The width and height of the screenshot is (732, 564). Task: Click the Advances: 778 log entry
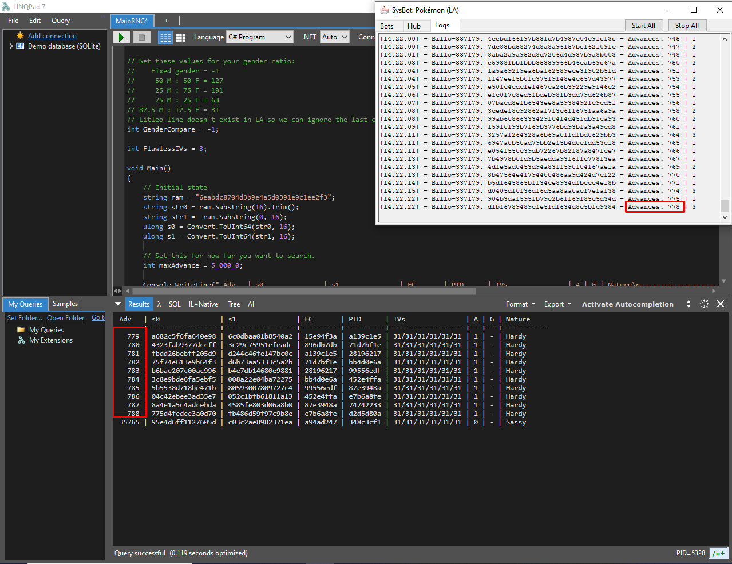pyautogui.click(x=654, y=207)
